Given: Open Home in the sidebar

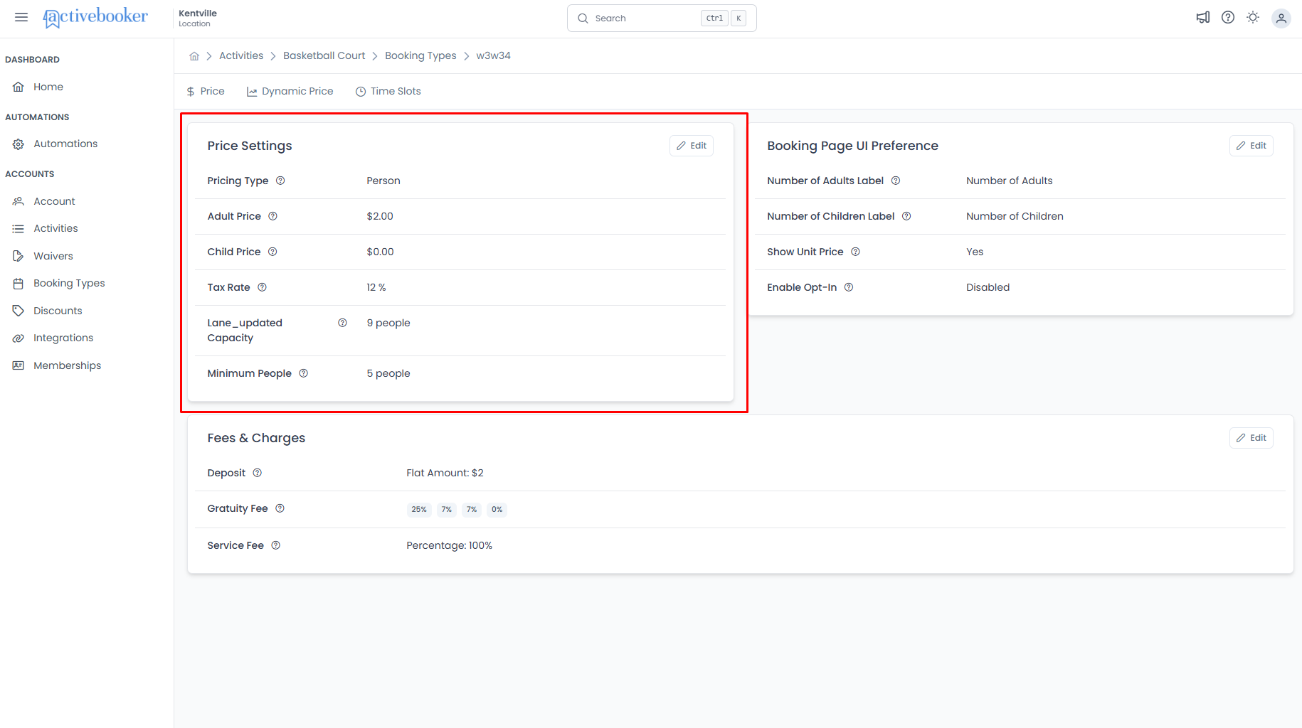Looking at the screenshot, I should 48,87.
